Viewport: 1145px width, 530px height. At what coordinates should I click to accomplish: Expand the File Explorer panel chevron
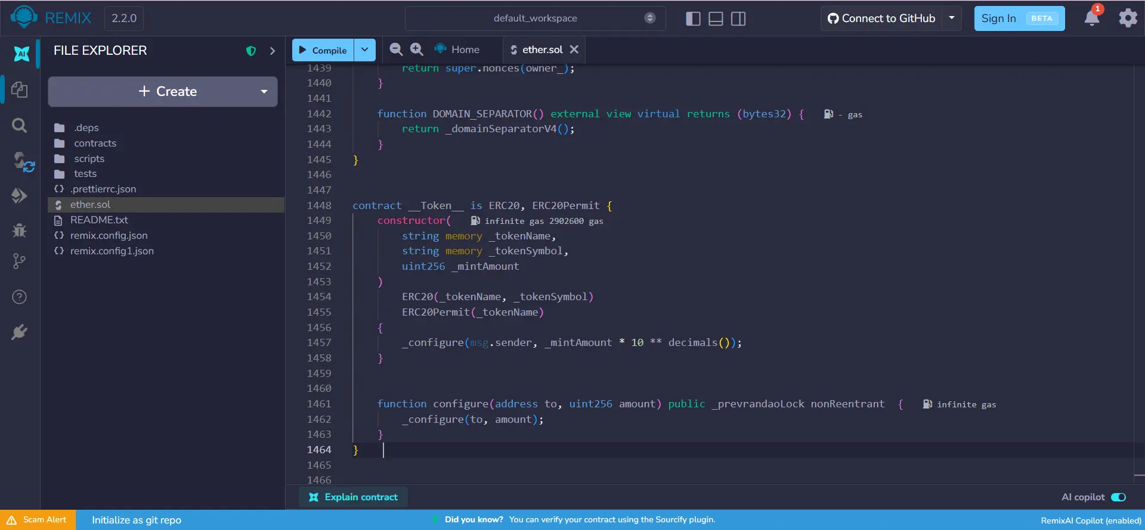273,51
